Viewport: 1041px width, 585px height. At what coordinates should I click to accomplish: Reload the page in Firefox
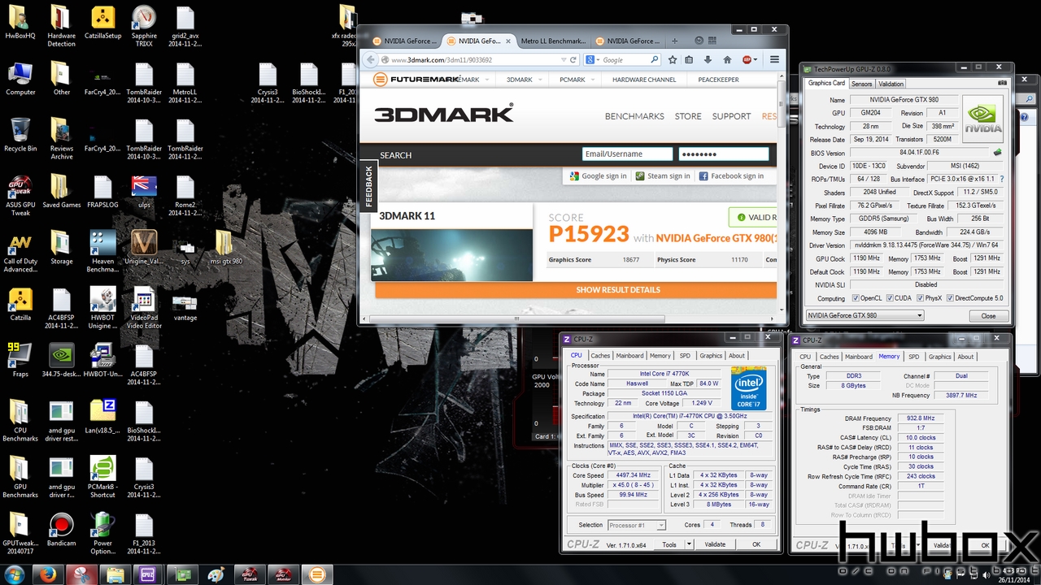point(573,59)
